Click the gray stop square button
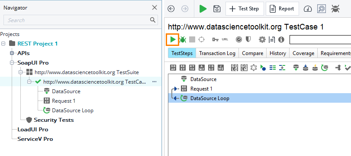The height and width of the screenshot is (156, 351). 192,40
